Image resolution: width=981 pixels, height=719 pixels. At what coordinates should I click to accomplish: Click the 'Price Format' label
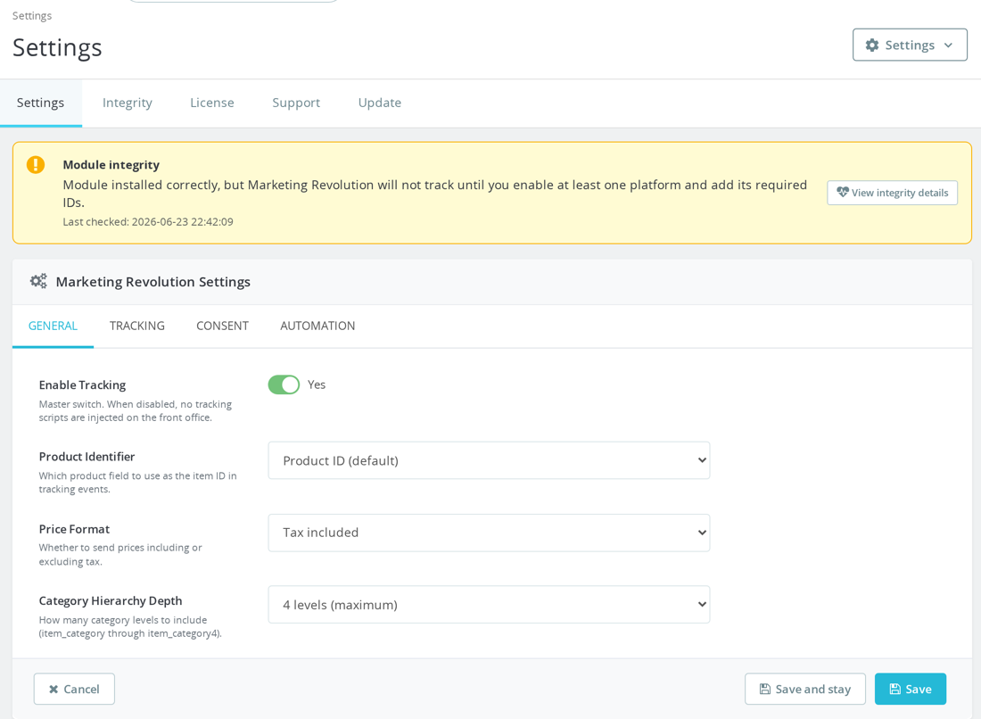(74, 529)
